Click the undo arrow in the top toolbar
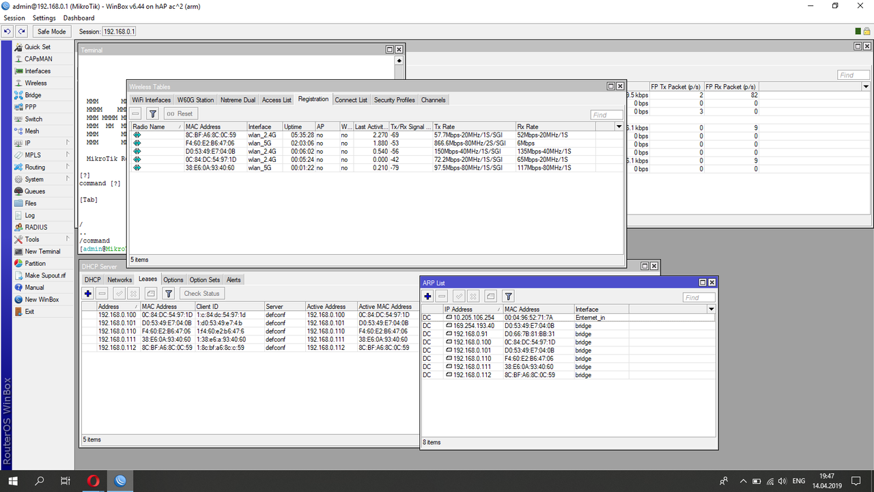The width and height of the screenshot is (874, 492). [x=8, y=31]
